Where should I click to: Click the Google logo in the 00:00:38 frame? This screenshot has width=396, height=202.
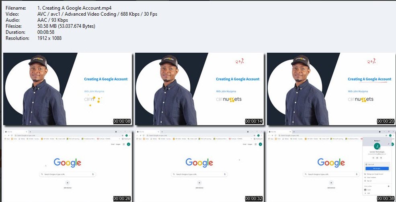click(x=331, y=163)
